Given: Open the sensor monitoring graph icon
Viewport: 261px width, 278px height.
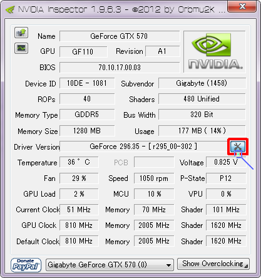Looking at the screenshot, I should point(21,48).
